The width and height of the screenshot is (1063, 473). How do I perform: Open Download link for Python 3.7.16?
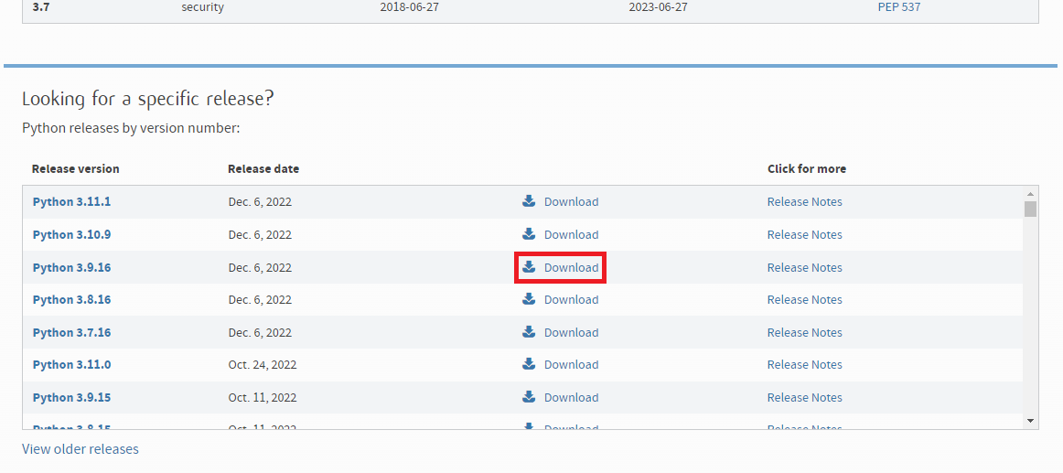[571, 333]
